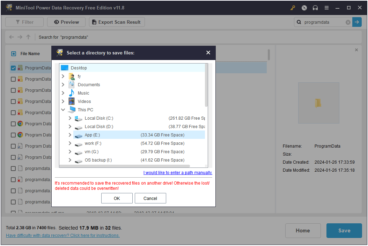Cancel the save directory dialog
Screen dimensions: 368x246
coord(150,199)
